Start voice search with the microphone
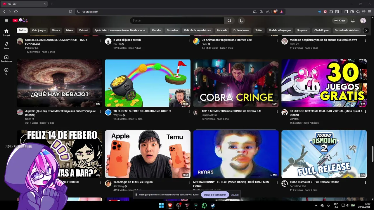 pyautogui.click(x=241, y=20)
